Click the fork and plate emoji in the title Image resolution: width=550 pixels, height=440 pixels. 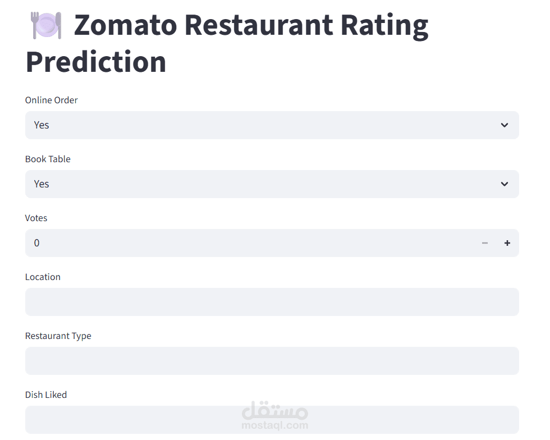point(47,25)
